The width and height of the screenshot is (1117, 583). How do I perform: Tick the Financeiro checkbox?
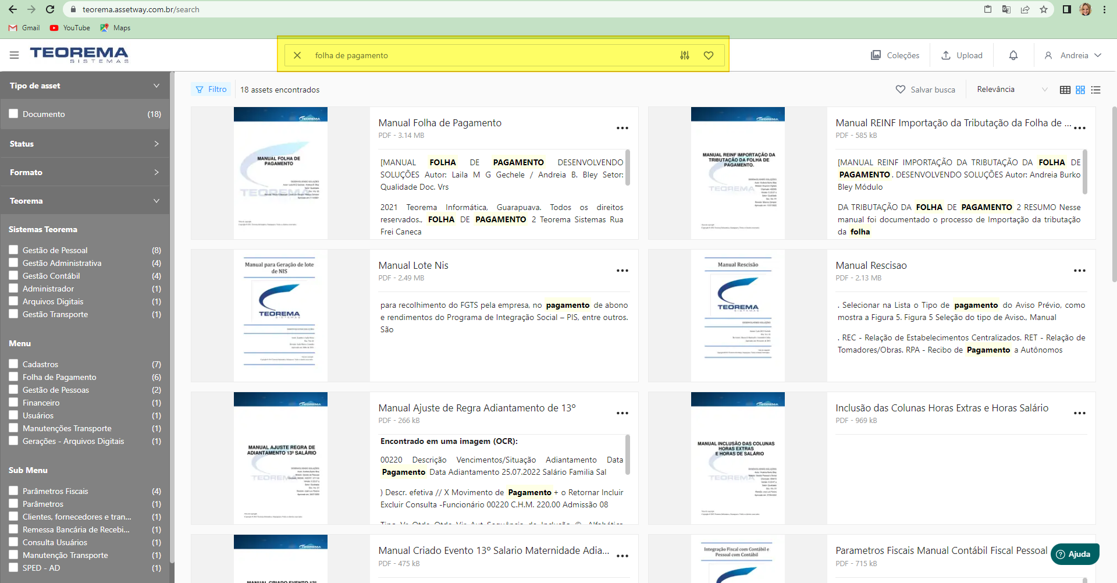(x=13, y=402)
